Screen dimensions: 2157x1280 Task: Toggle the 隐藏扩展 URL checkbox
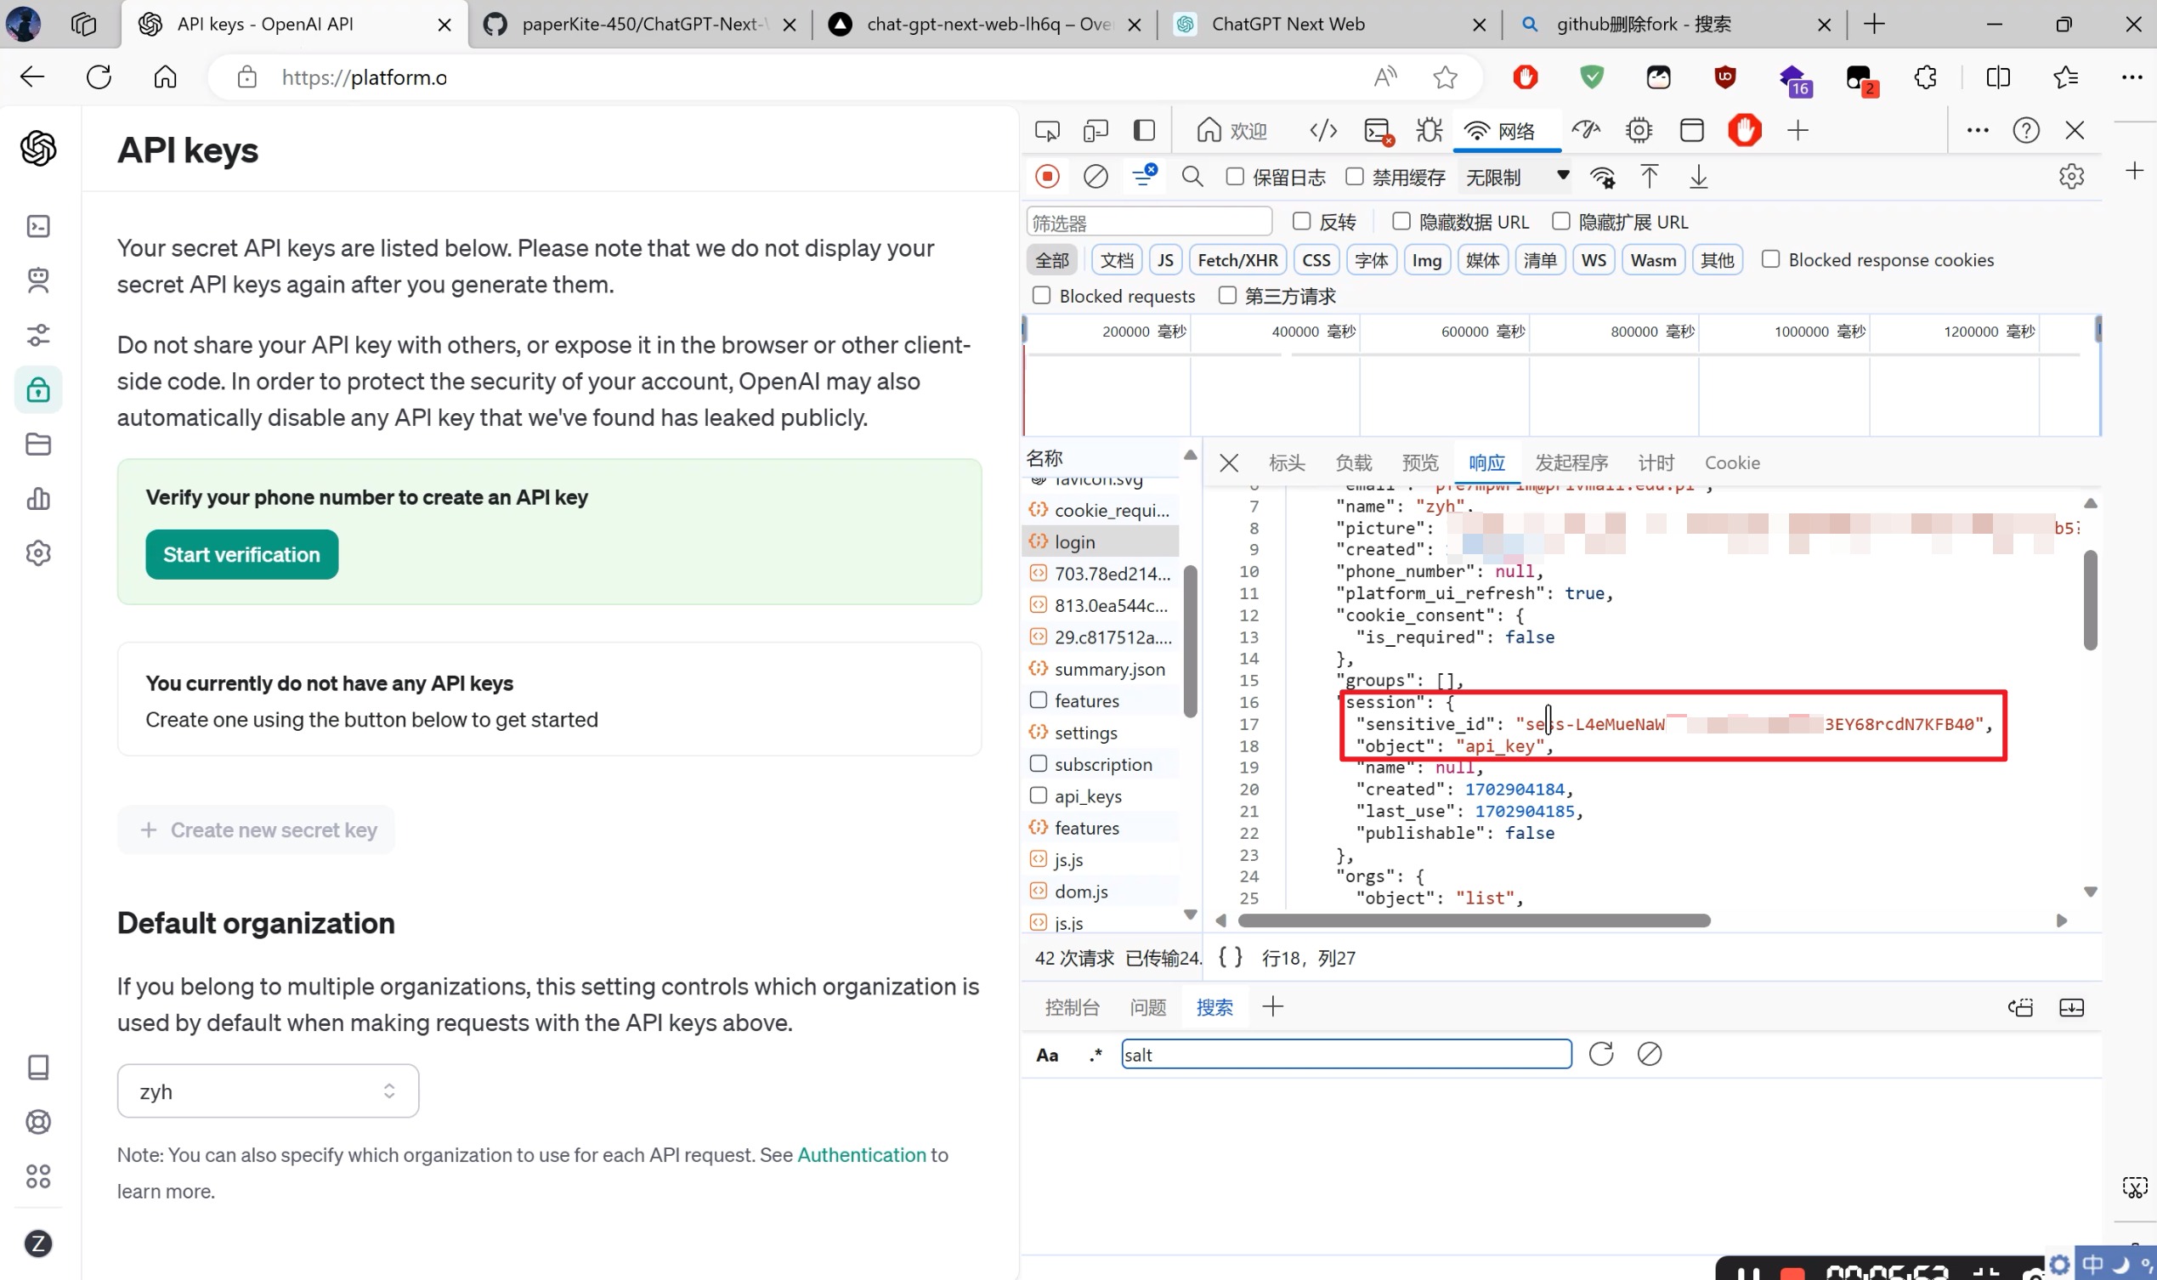coord(1561,222)
